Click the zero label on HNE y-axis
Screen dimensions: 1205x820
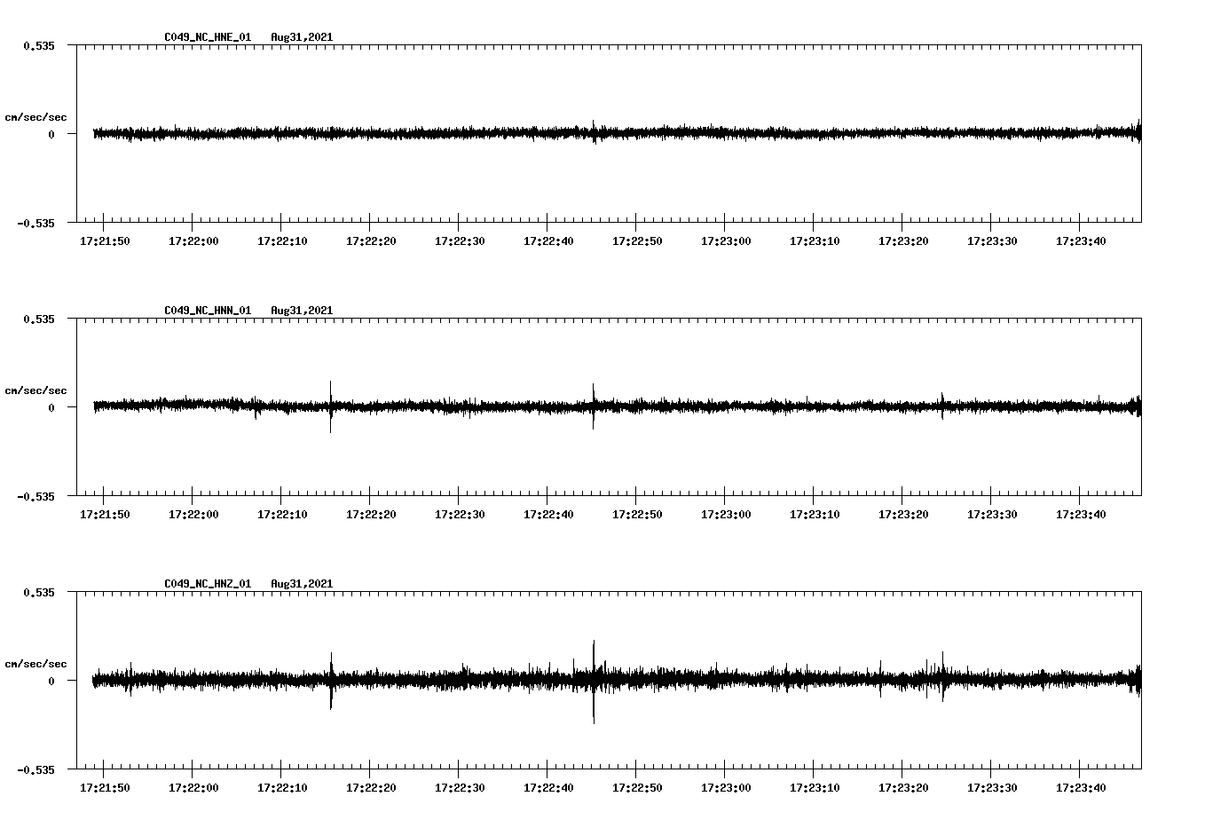point(51,134)
